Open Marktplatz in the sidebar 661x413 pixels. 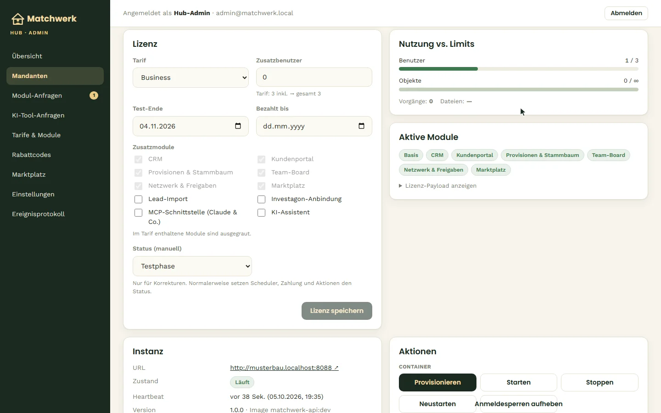(55, 174)
